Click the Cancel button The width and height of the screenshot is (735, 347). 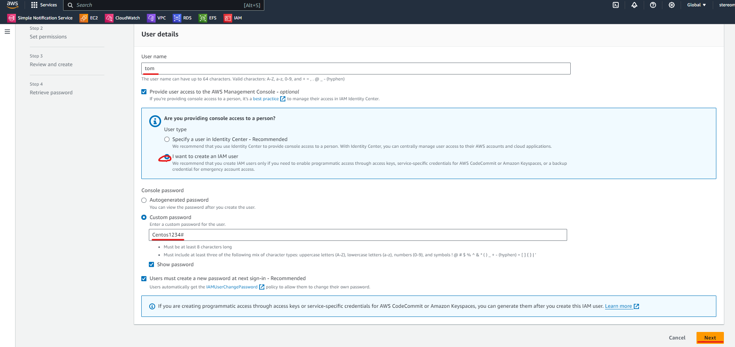(677, 338)
